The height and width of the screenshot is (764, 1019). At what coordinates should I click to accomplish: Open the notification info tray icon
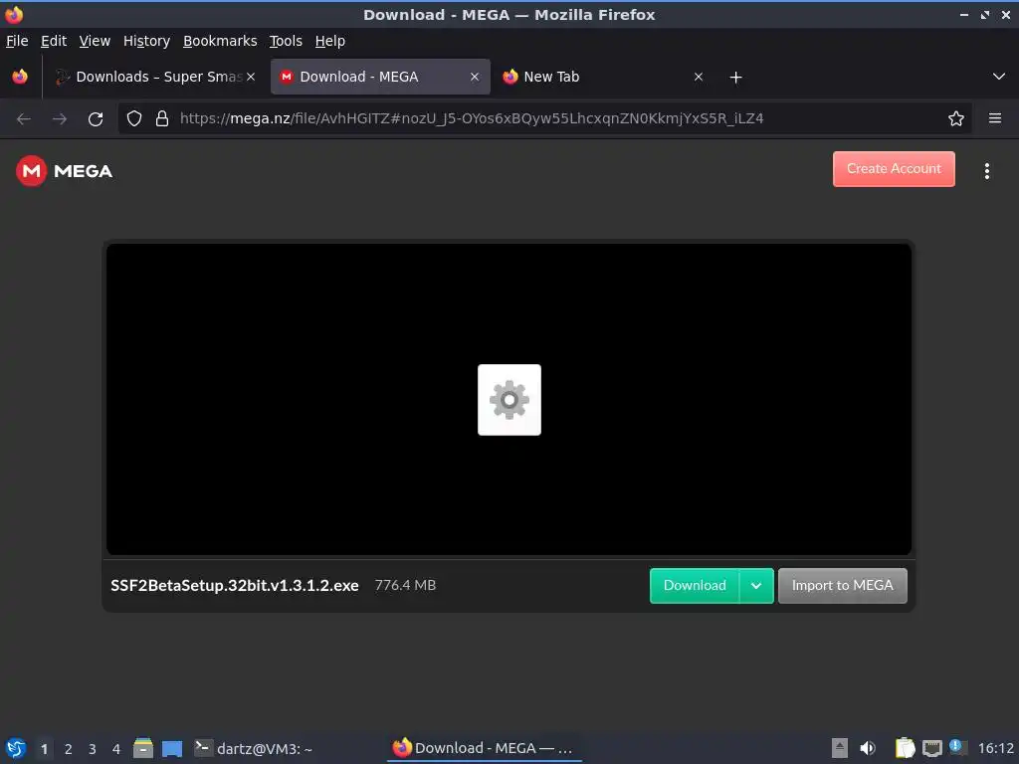coord(956,746)
